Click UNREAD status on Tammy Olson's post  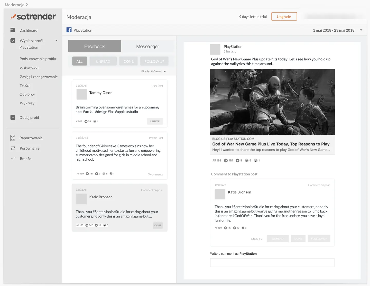pos(155,121)
